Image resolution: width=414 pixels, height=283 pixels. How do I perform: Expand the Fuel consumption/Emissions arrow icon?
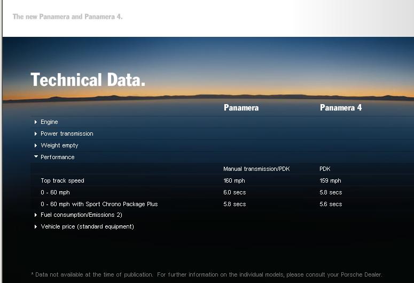36,215
